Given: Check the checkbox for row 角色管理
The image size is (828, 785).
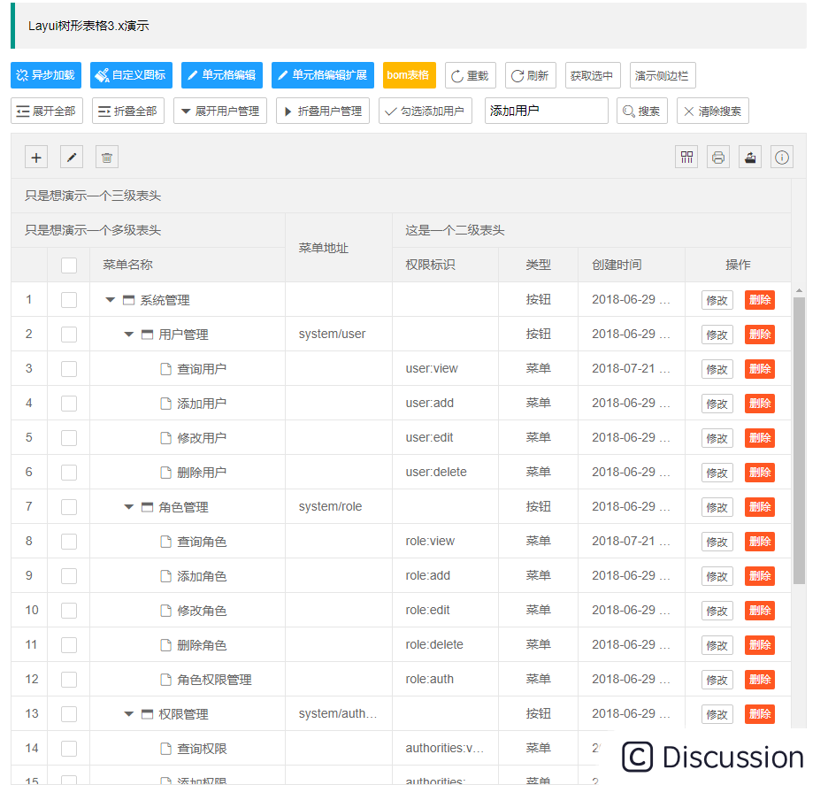Looking at the screenshot, I should [x=69, y=507].
